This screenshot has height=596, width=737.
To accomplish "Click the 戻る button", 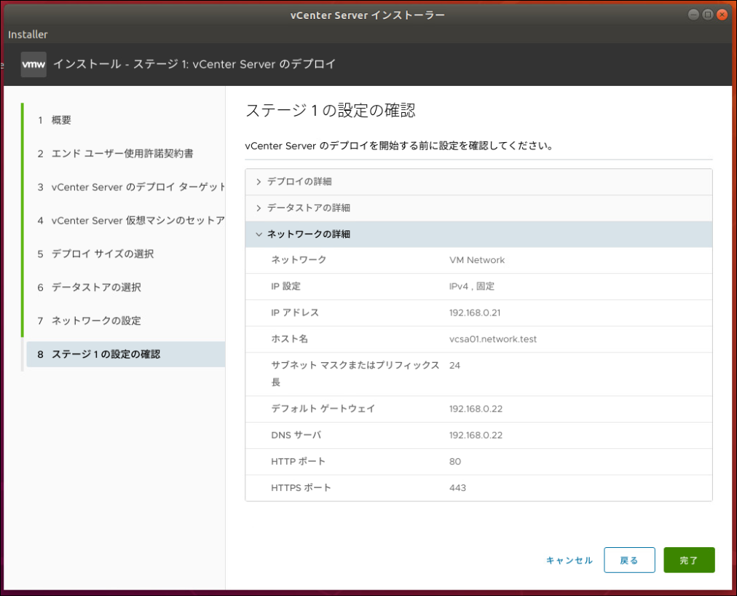I will pos(629,560).
